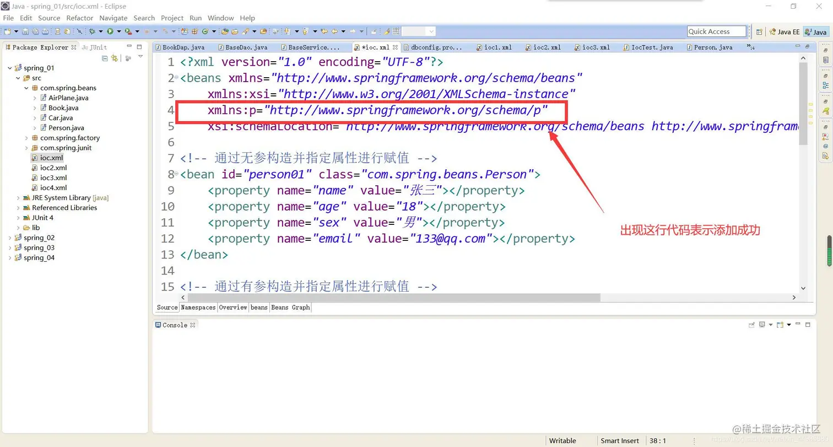The width and height of the screenshot is (833, 447).
Task: Open the Outline fast view icon
Action: (825, 85)
